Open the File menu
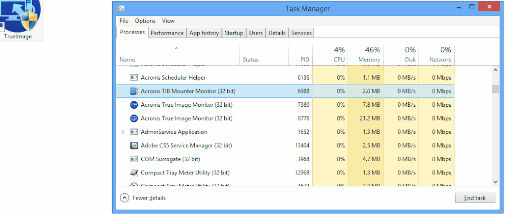The image size is (506, 214). click(124, 21)
